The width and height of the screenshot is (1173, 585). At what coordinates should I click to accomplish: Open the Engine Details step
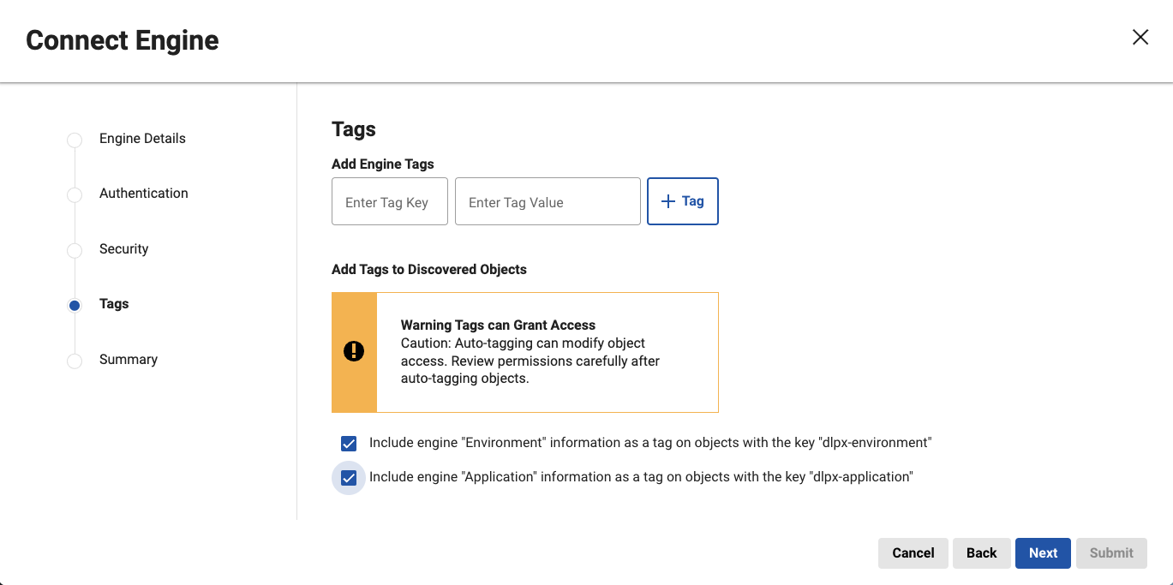pos(142,139)
